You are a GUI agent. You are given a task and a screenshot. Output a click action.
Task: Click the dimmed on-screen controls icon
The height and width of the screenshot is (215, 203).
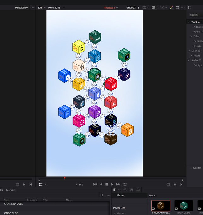pos(162,8)
